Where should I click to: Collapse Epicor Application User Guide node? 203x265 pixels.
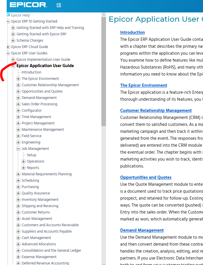coord(13,66)
